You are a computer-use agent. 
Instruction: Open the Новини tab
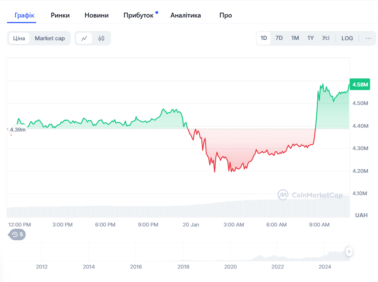(96, 15)
